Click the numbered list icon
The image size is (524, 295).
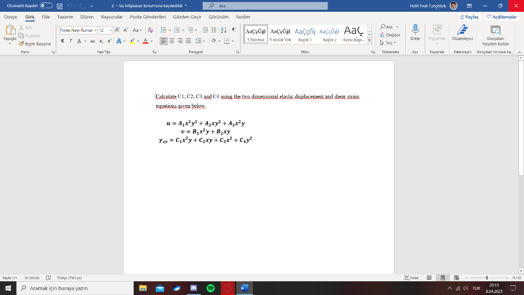177,30
